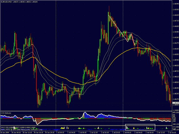The width and height of the screenshot is (179, 134).
Task: Click the 1 Jul 16:15 time label
Action: click(x=105, y=133)
